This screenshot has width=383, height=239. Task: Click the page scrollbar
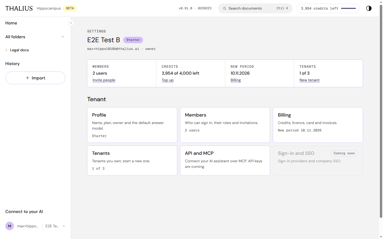tap(381, 112)
